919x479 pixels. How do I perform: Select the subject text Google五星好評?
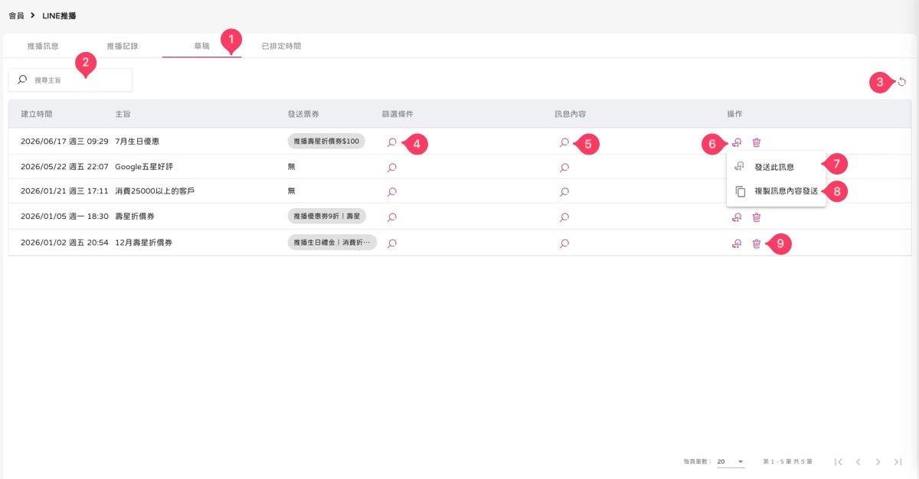[x=144, y=167]
